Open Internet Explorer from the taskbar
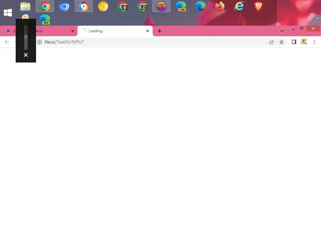The height and width of the screenshot is (240, 321). tap(239, 6)
